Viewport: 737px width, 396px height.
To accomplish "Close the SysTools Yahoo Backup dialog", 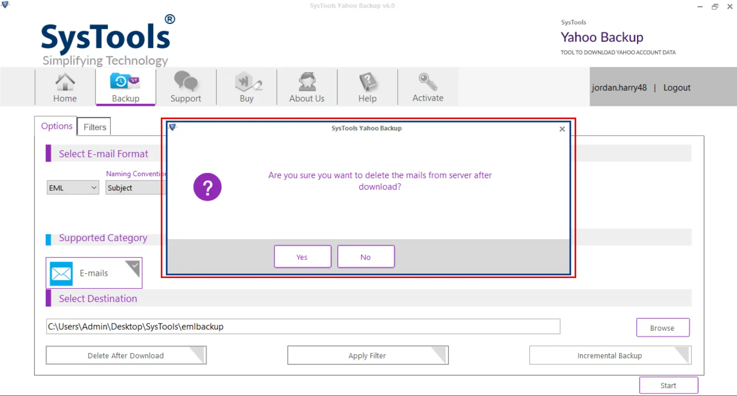I will (x=562, y=129).
